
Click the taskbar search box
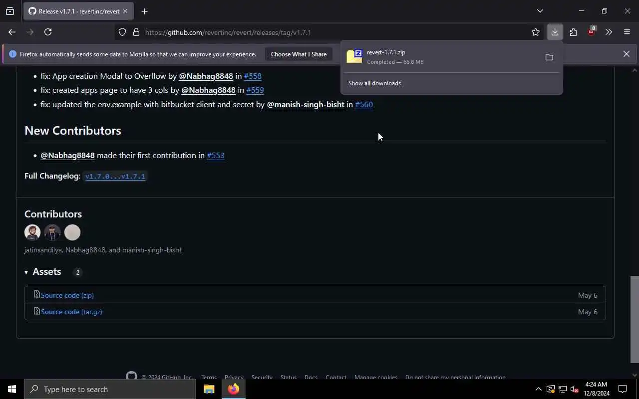click(x=110, y=389)
